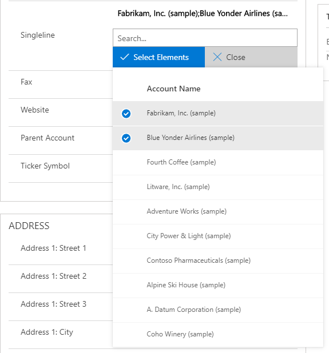Click the Fabrikam, Inc. (sample) name text

(181, 113)
